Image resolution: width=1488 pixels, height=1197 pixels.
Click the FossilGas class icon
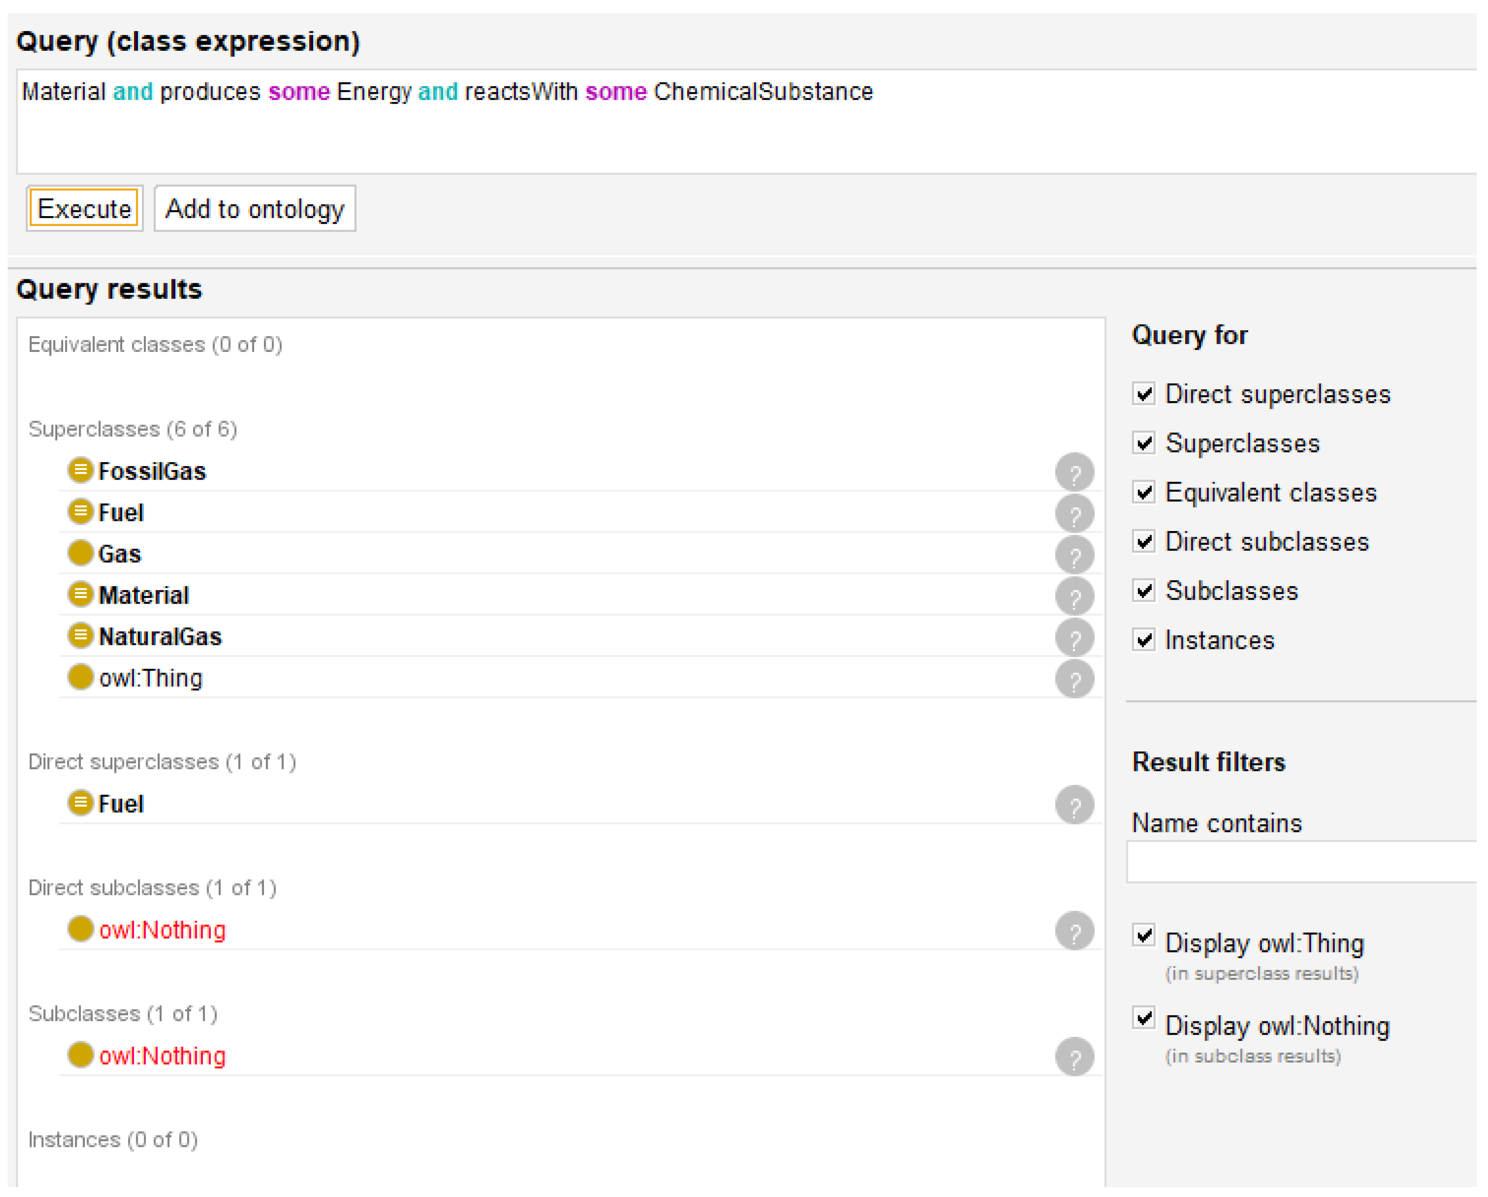click(81, 471)
